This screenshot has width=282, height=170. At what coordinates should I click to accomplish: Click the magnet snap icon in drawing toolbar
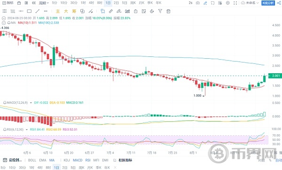(x=152, y=11)
